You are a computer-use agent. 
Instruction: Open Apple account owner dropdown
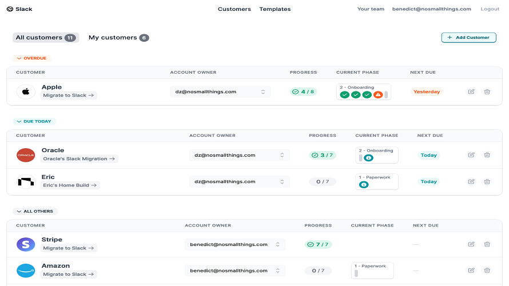pos(220,92)
